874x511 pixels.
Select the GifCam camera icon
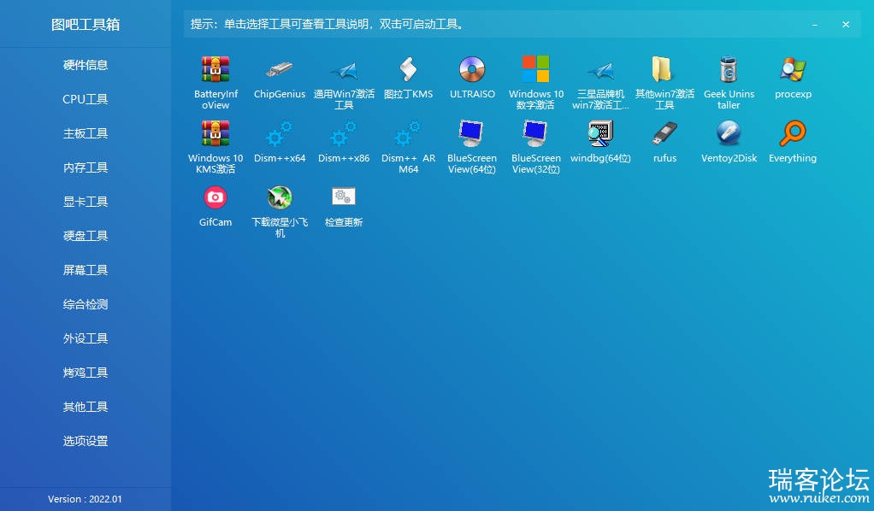tap(216, 197)
